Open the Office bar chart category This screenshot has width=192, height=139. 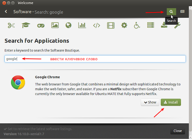pyautogui.click(x=82, y=25)
